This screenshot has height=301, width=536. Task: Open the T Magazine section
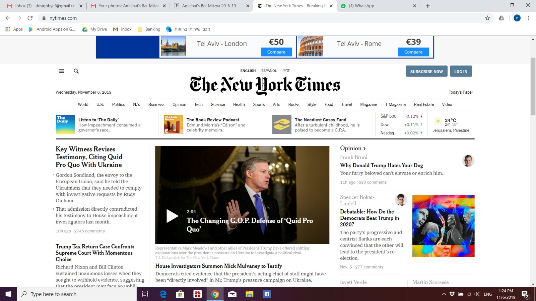(395, 104)
